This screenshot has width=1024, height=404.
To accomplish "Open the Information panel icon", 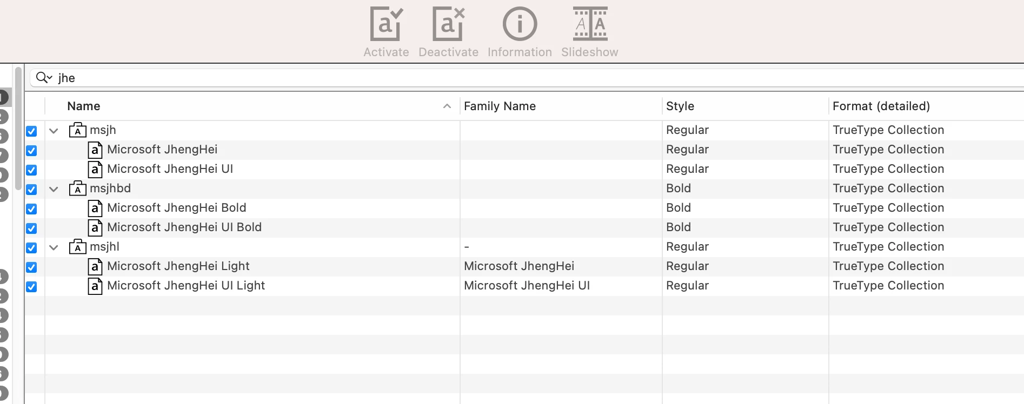I will (x=520, y=24).
